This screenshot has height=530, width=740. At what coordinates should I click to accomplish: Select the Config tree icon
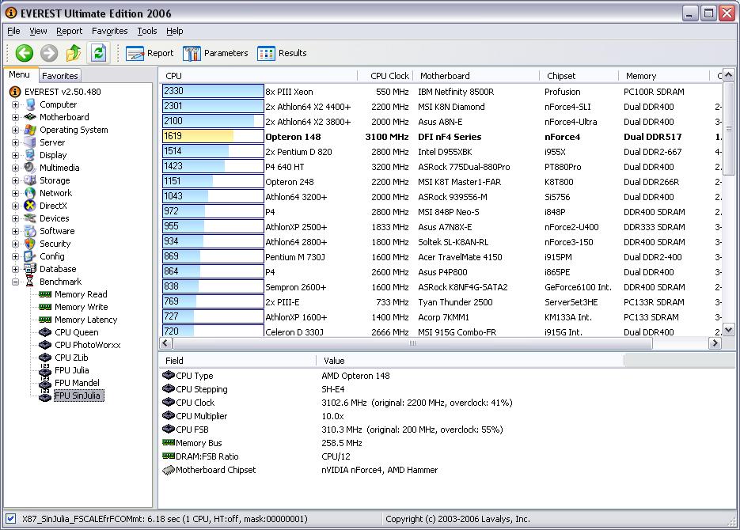[x=30, y=256]
